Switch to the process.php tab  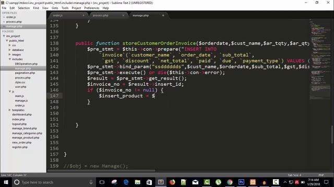100,15
